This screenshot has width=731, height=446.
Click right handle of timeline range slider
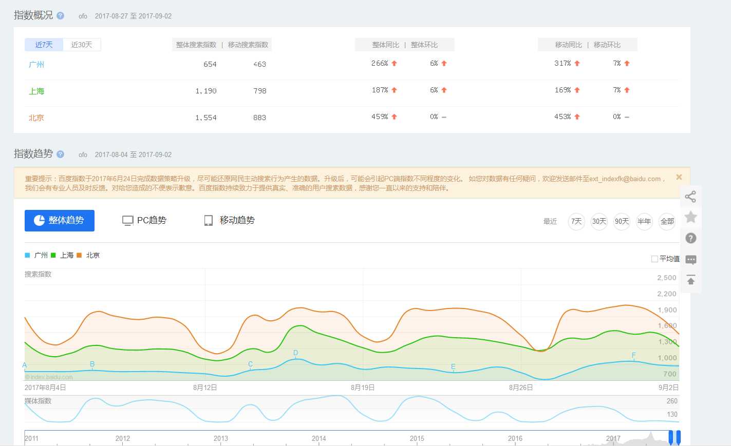pyautogui.click(x=679, y=437)
